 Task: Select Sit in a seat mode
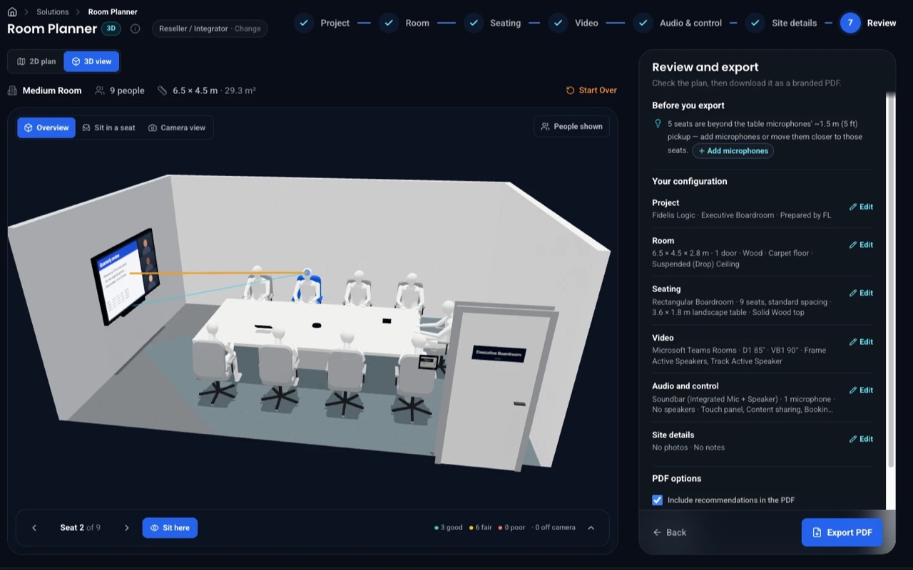108,128
